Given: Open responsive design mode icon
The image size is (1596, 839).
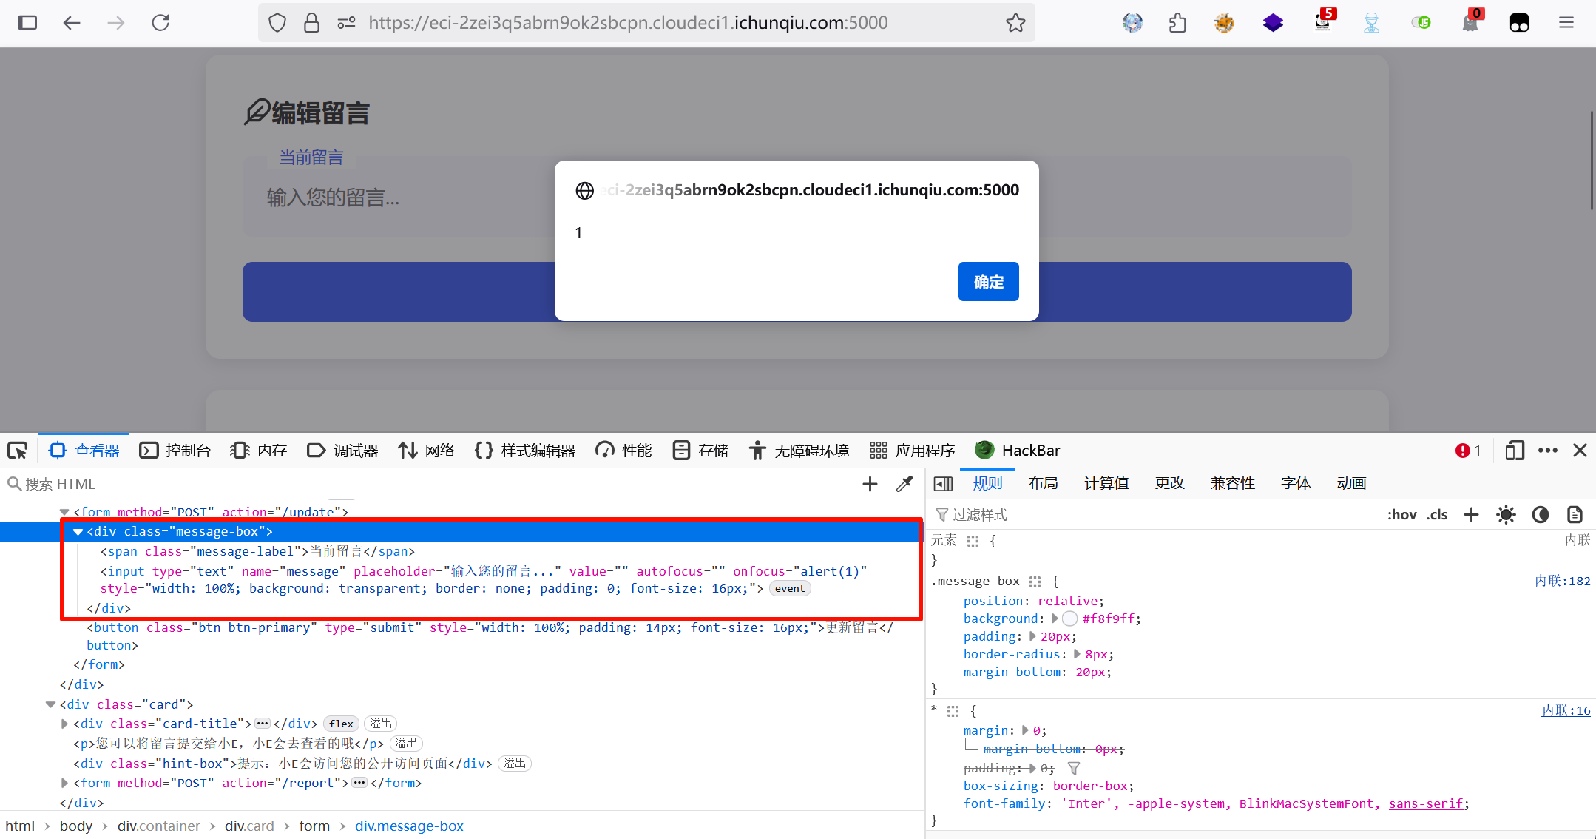Looking at the screenshot, I should click(x=1514, y=450).
